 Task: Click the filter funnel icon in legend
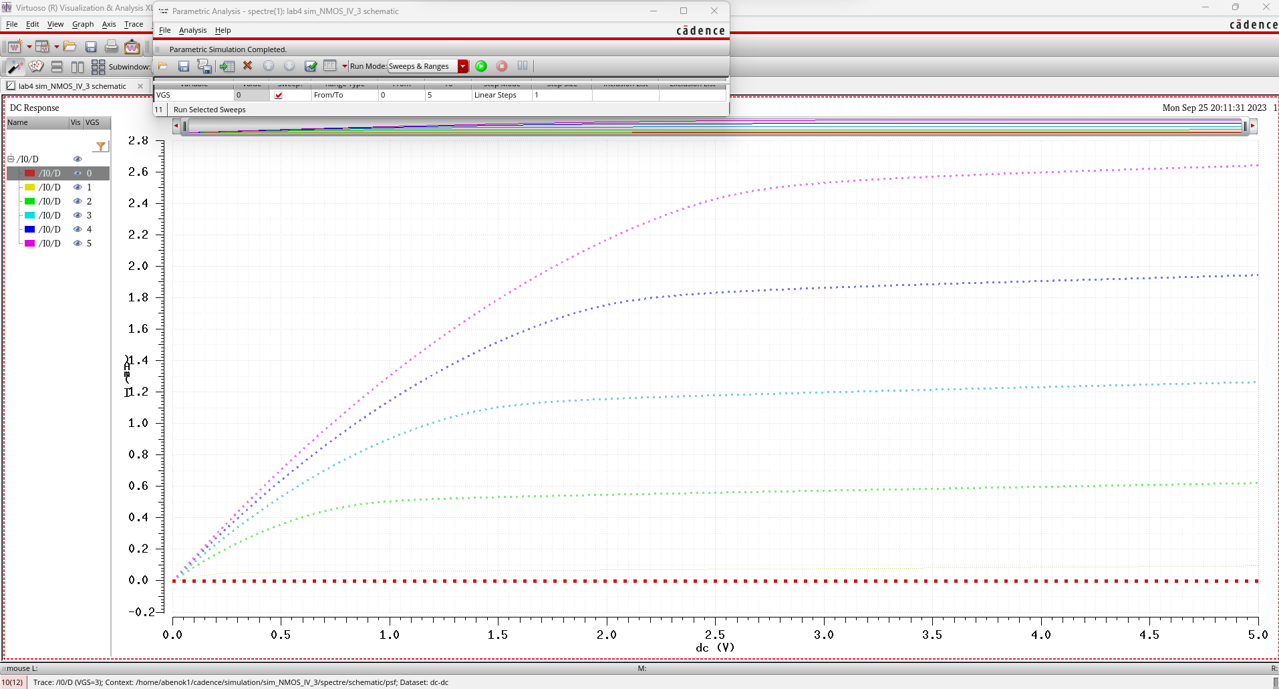pyautogui.click(x=101, y=146)
